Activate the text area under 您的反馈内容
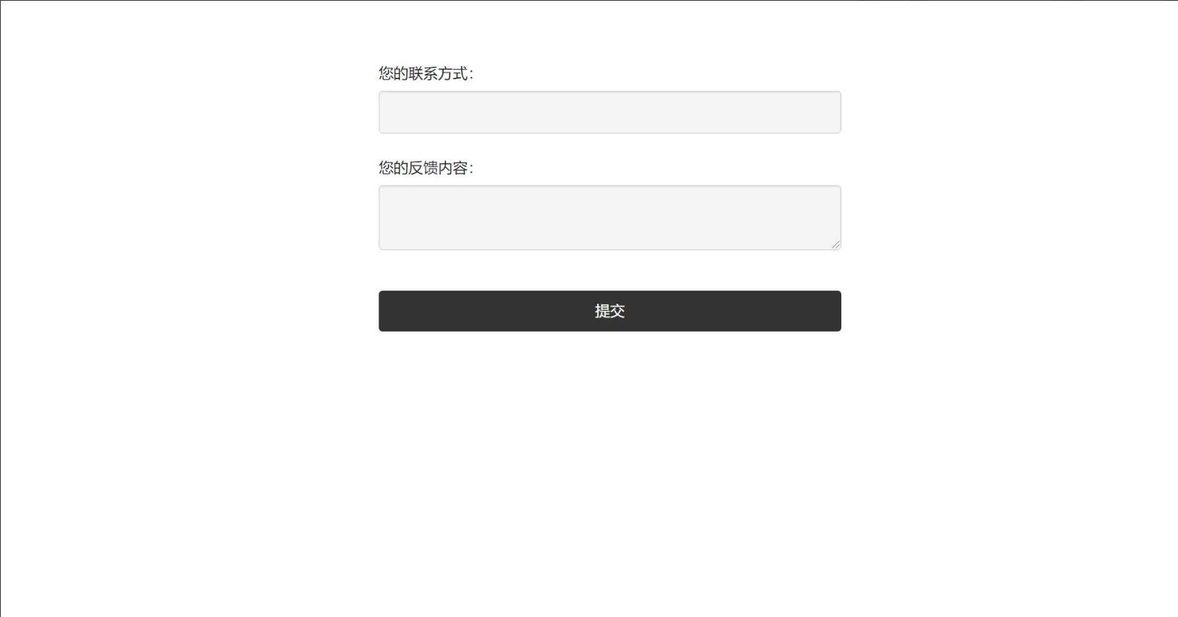 (x=610, y=218)
